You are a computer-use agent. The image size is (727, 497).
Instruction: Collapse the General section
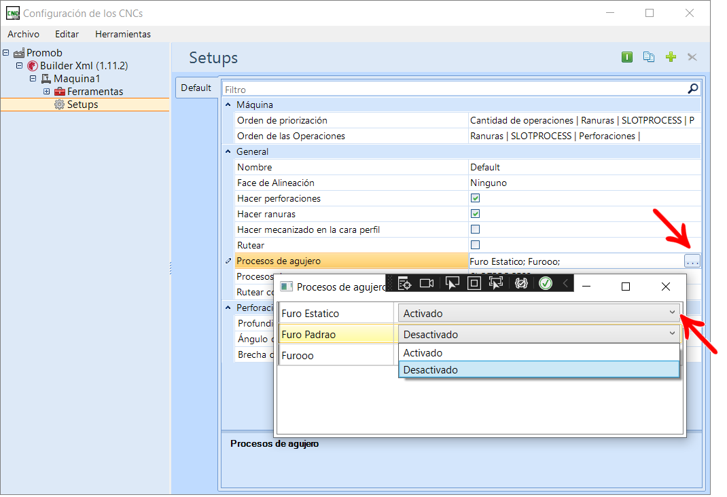(228, 152)
